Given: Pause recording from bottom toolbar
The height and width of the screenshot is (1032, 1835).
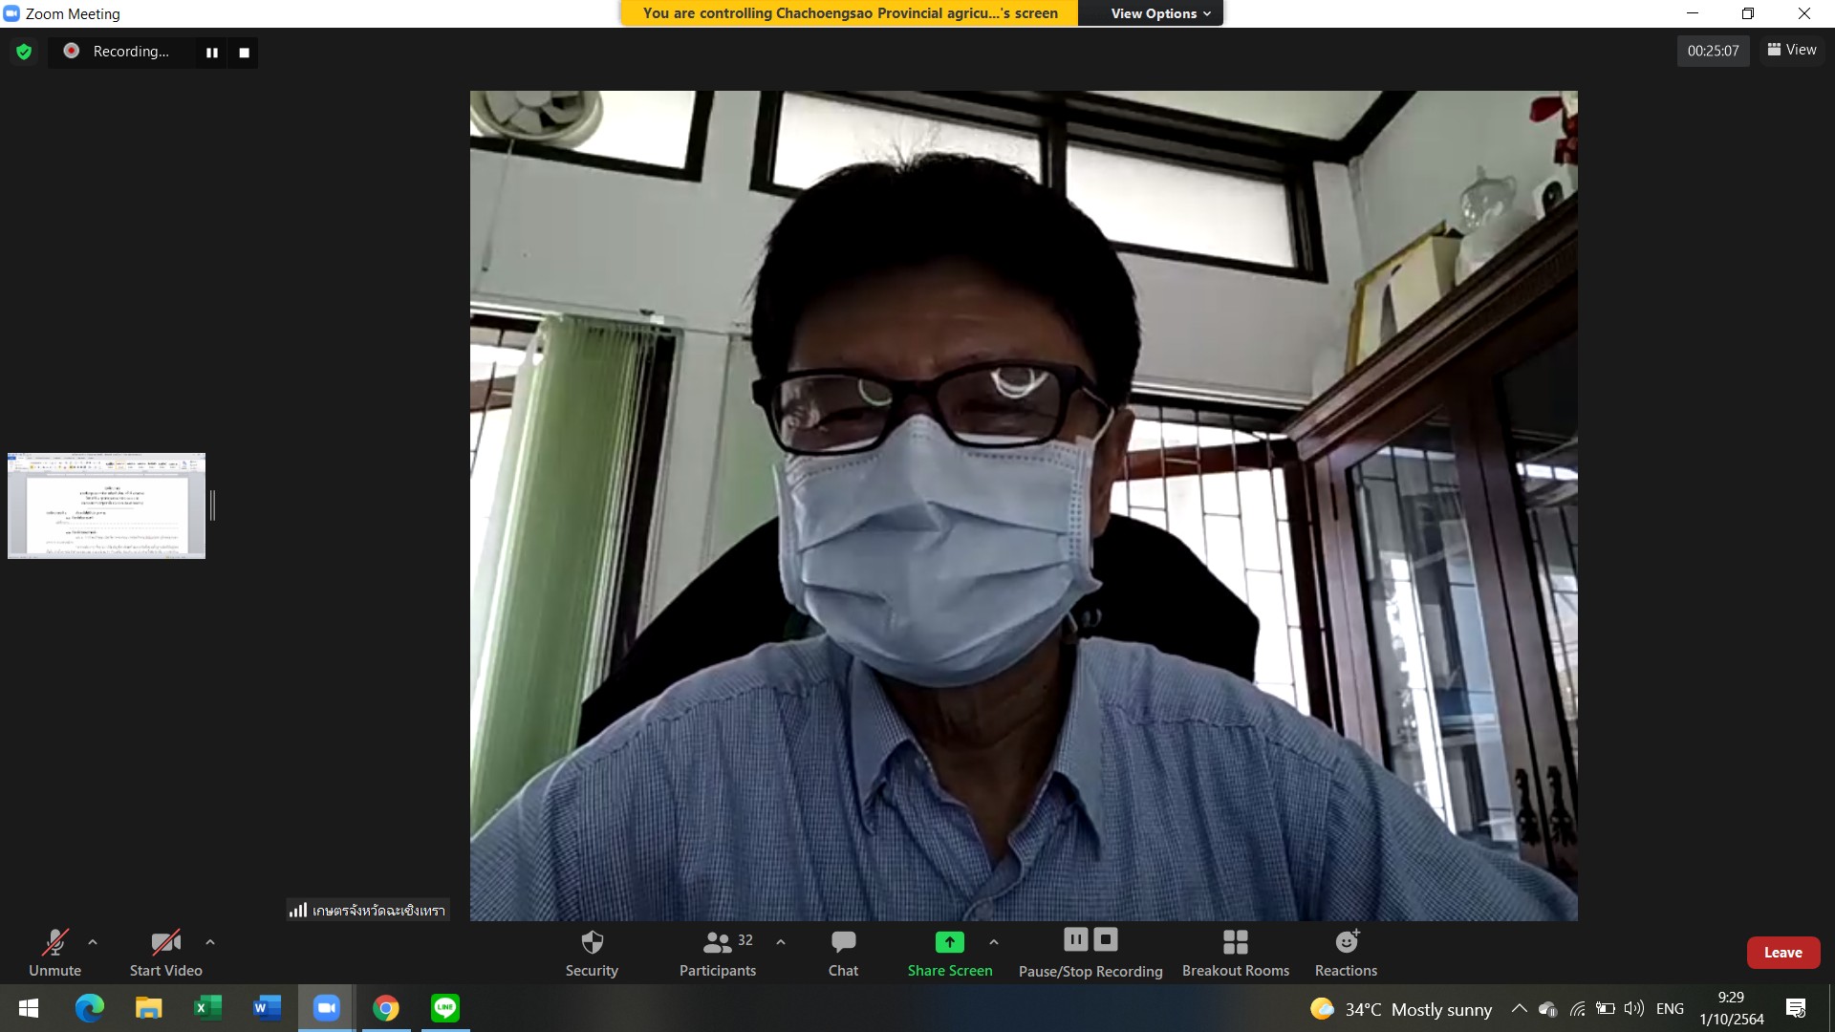Looking at the screenshot, I should coord(1075,940).
